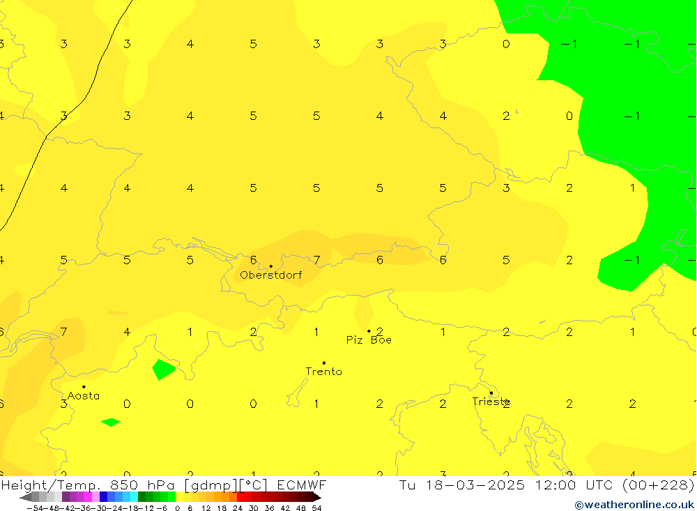This screenshot has height=511, width=697.
Task: Click the 0 label under the color scale
Action: [177, 508]
